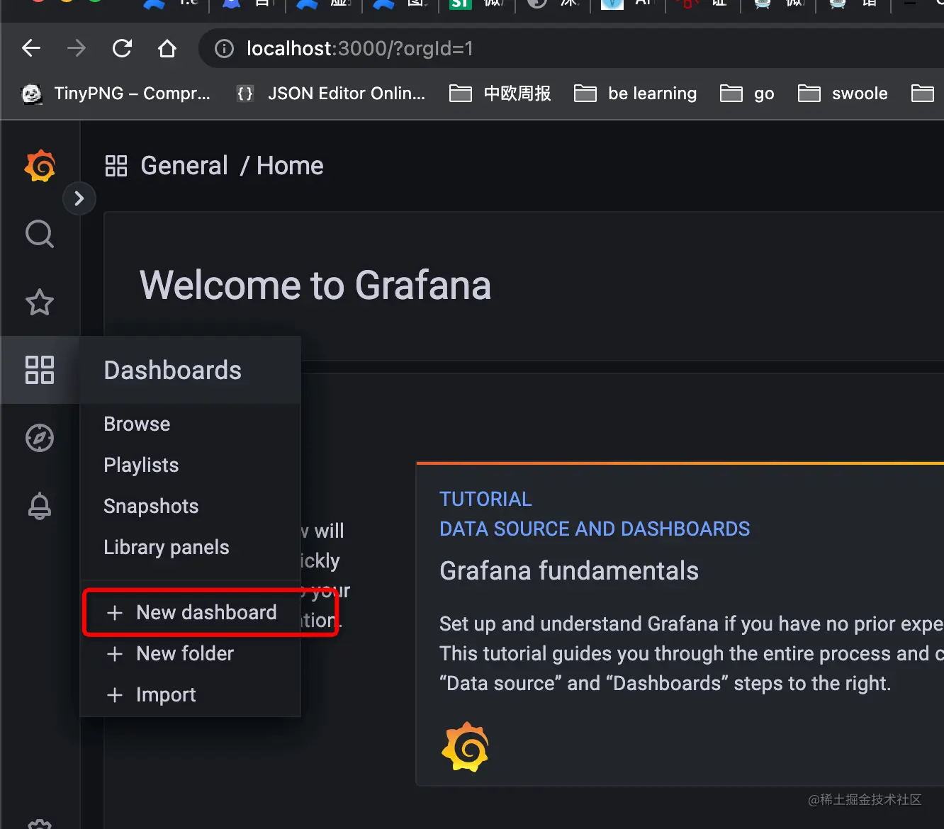
Task: Open the JSON Editor Online bookmark
Action: (331, 94)
